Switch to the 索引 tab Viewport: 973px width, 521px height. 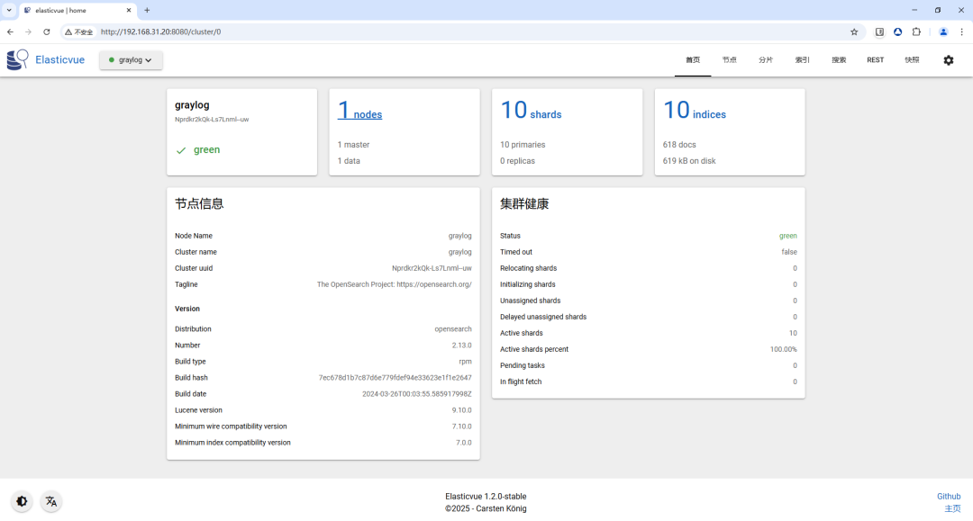(803, 60)
